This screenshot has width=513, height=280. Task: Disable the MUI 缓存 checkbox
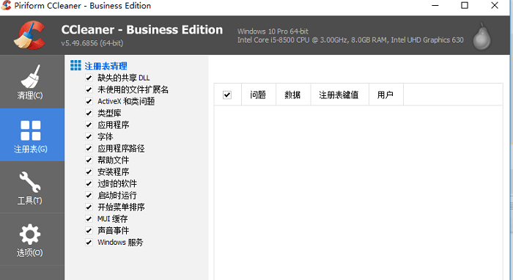(89, 219)
